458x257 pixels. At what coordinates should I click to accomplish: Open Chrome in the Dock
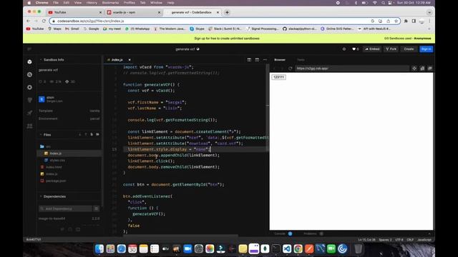[298, 248]
